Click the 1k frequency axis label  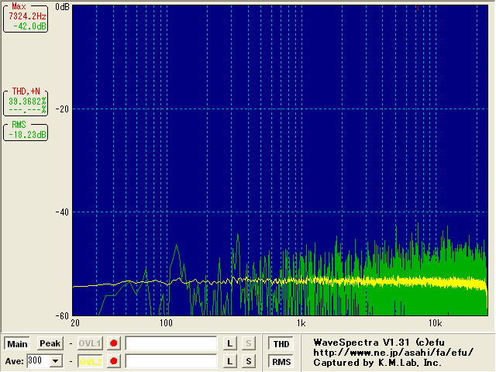301,323
